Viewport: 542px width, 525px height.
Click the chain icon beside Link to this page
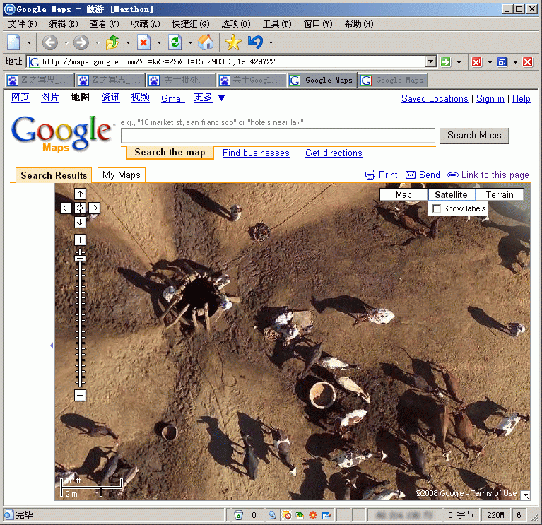point(453,175)
